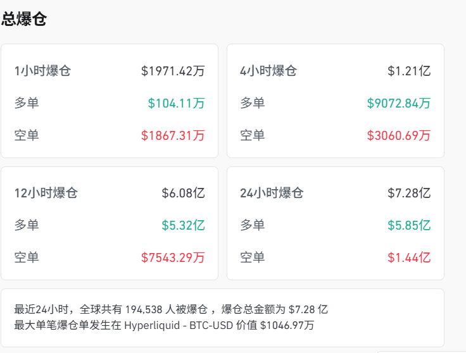Click the green $5.85亿 long amount

coord(409,225)
